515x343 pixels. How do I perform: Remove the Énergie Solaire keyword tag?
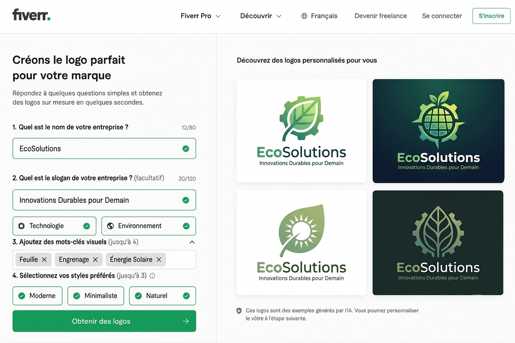coord(159,259)
